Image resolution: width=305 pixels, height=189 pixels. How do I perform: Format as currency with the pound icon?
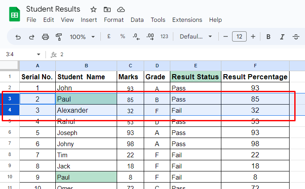click(x=109, y=36)
